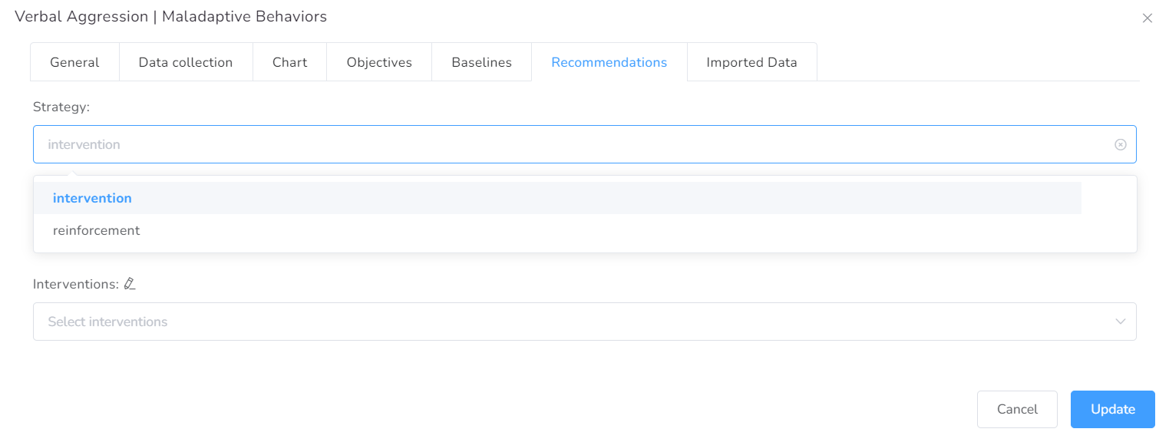Switch to the General tab
1169x442 pixels.
(74, 62)
